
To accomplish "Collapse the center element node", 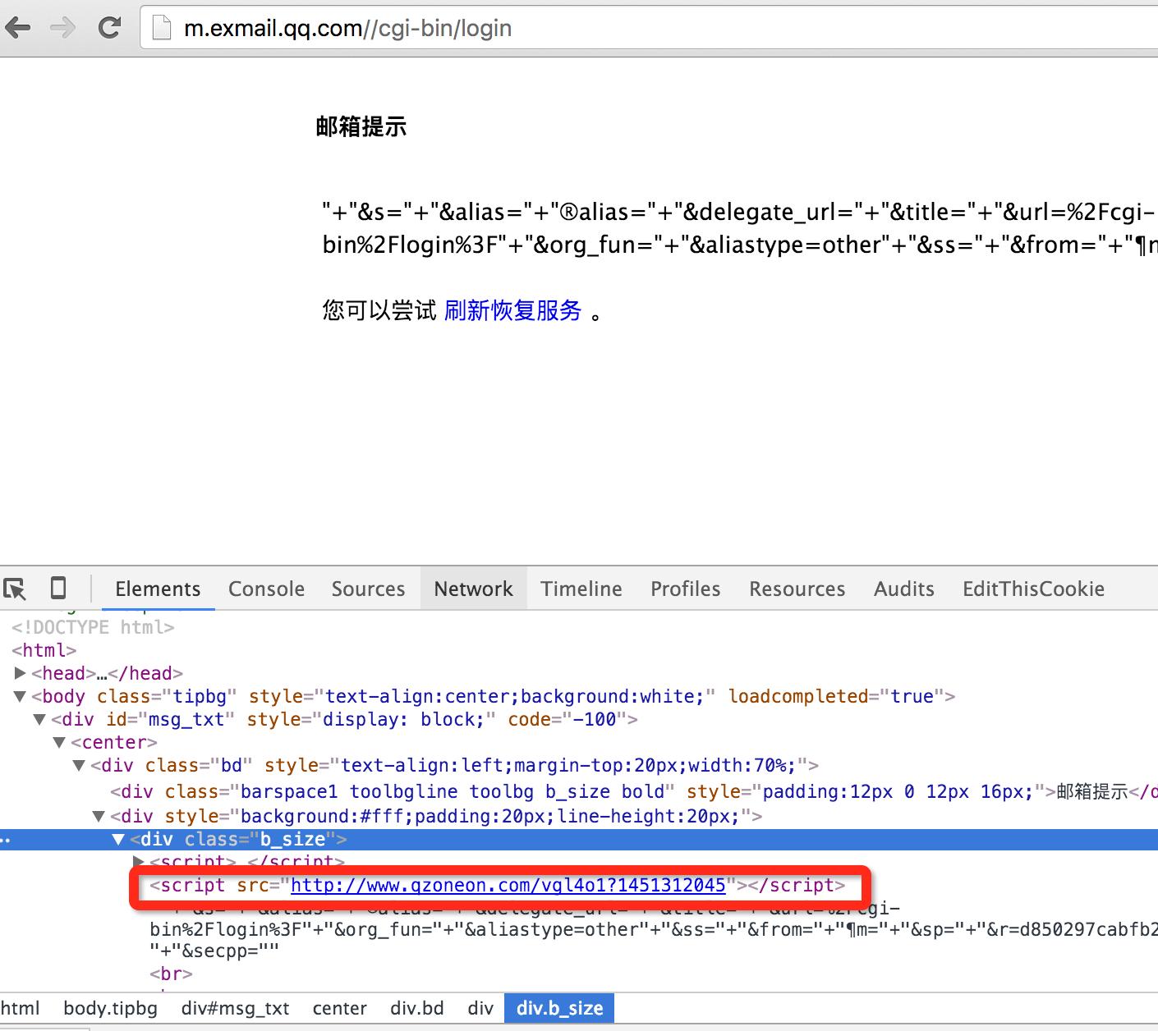I will tap(59, 742).
